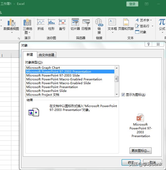Select Microsoft PowerPoint Macro-Enabled Presentation entry
166x170 pixels.
point(70,79)
